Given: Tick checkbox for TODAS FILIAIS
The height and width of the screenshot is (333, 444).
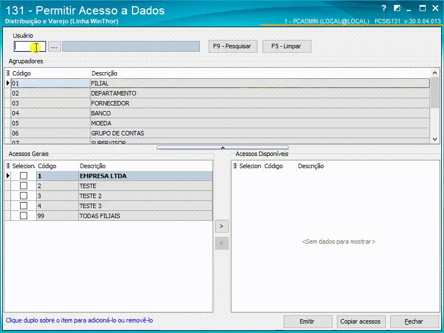Looking at the screenshot, I should (23, 216).
